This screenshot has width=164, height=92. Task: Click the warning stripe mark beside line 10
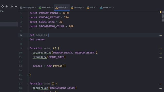click(x=161, y=53)
